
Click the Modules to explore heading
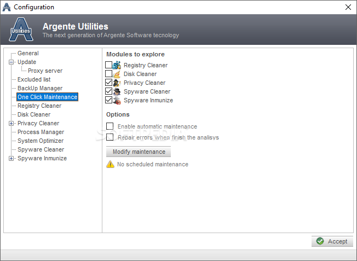coord(135,54)
